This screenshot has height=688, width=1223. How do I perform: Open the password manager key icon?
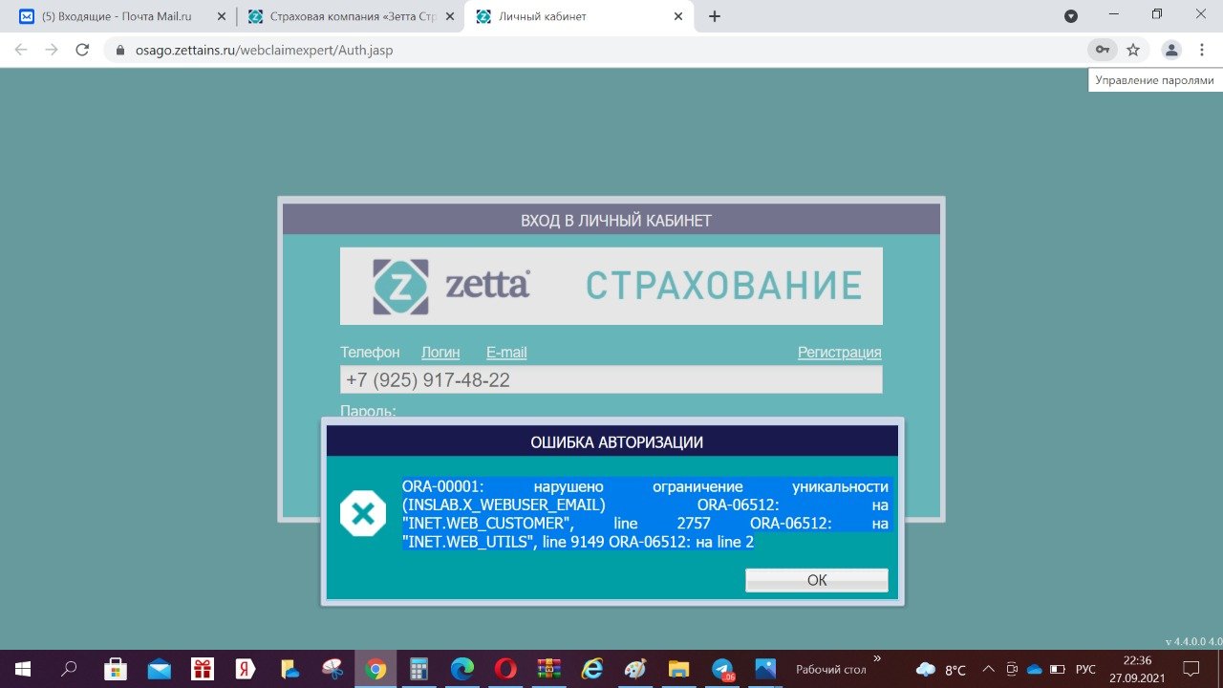(1102, 50)
